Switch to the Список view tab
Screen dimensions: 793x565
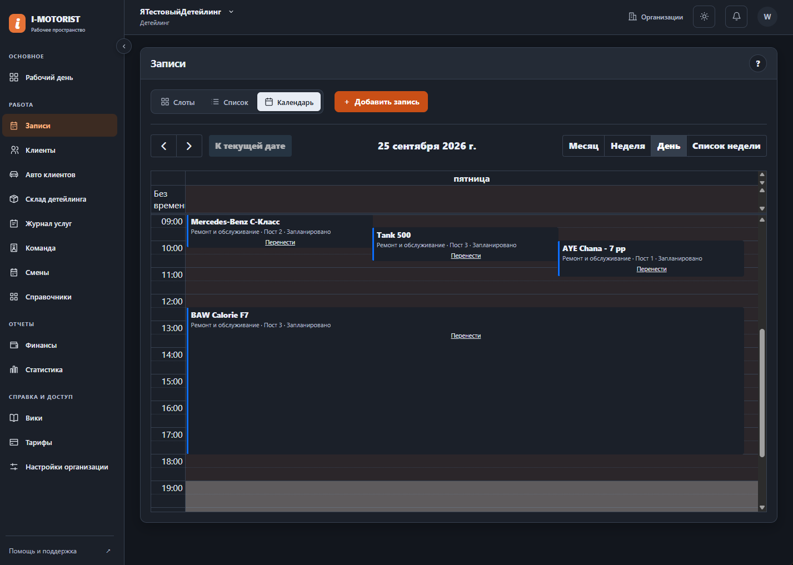point(230,102)
